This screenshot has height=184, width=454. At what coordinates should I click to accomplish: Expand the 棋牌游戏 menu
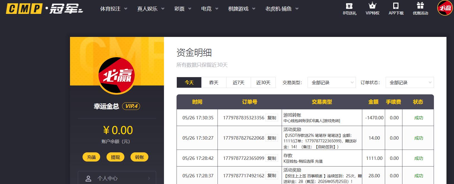(x=242, y=9)
